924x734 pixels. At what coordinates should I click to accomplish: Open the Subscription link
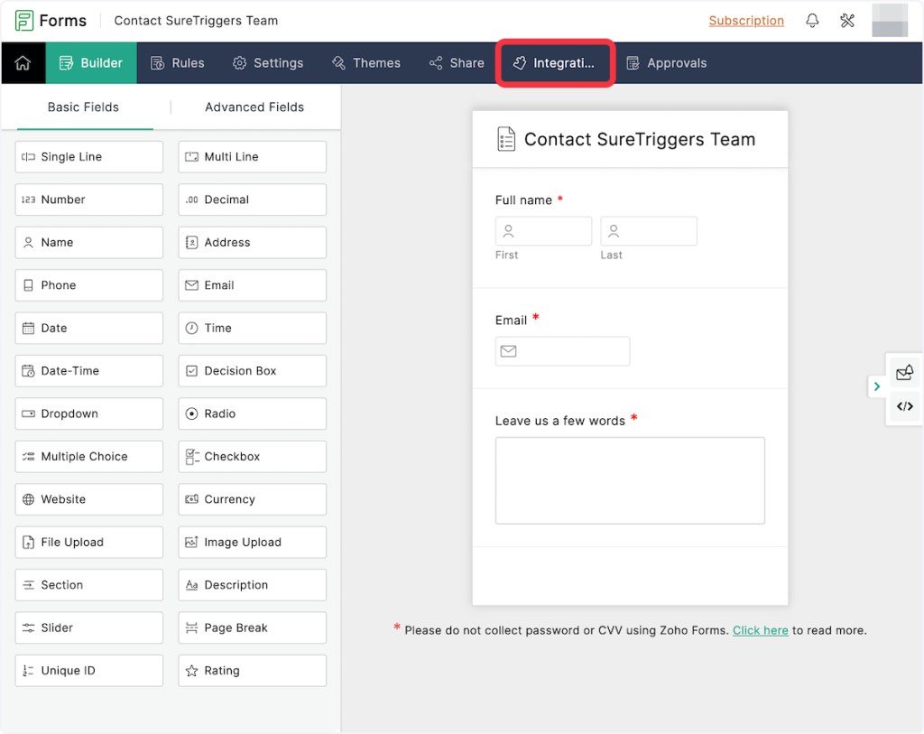pyautogui.click(x=745, y=21)
